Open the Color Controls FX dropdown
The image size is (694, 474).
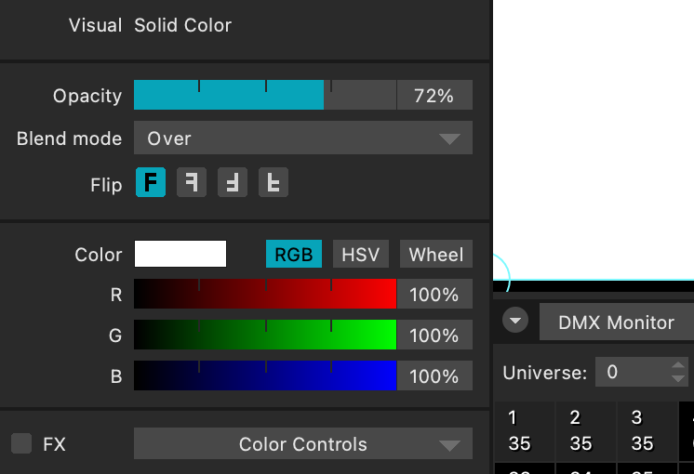(303, 443)
